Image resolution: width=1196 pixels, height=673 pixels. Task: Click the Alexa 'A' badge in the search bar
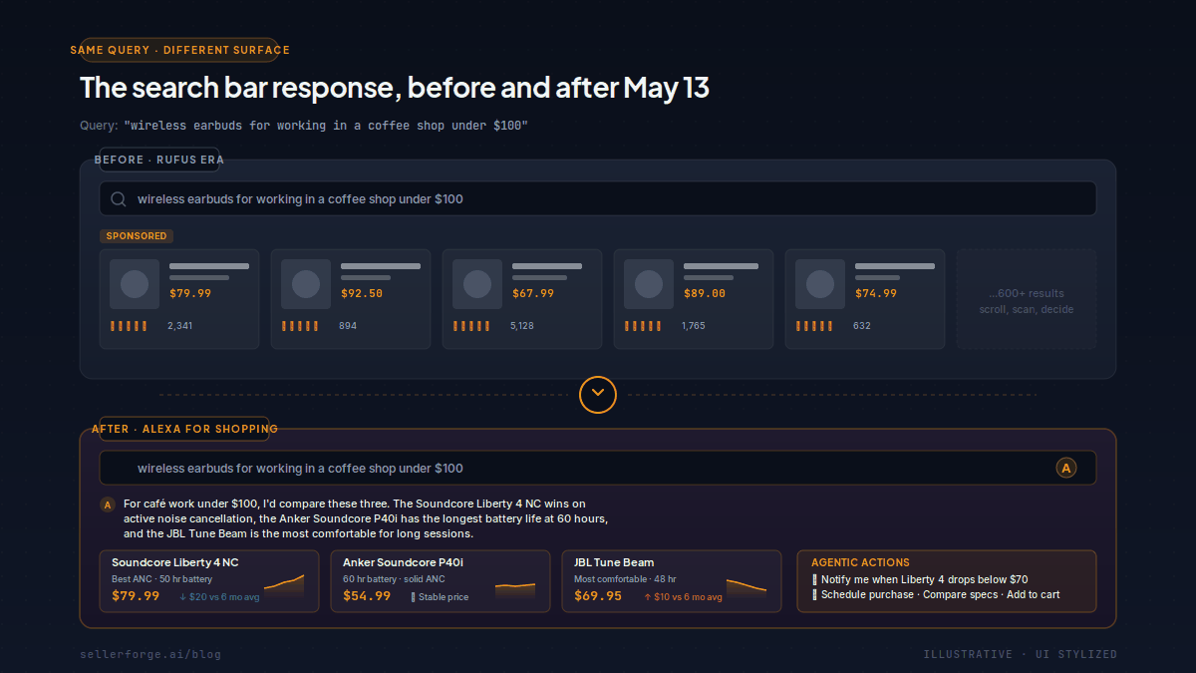pos(1066,468)
